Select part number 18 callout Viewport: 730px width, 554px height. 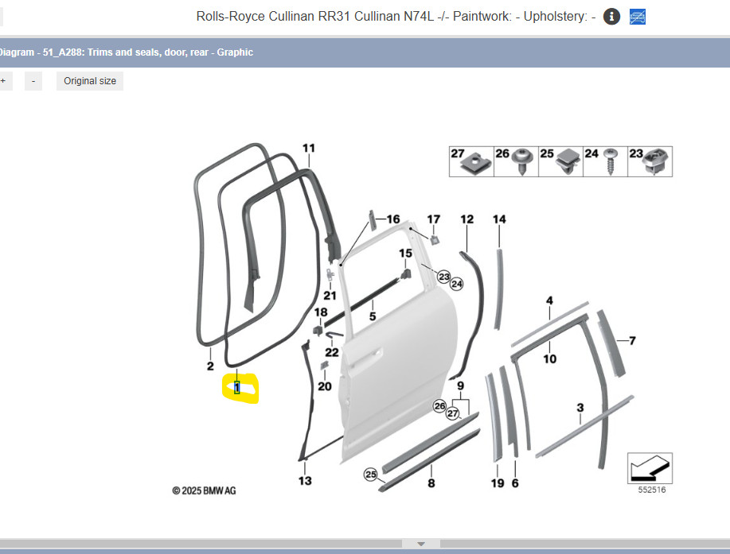[321, 312]
